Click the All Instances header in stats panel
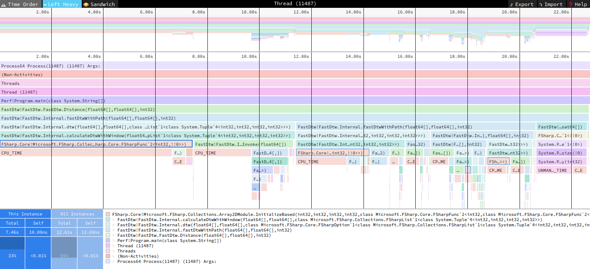The width and height of the screenshot is (590, 269). (77, 214)
